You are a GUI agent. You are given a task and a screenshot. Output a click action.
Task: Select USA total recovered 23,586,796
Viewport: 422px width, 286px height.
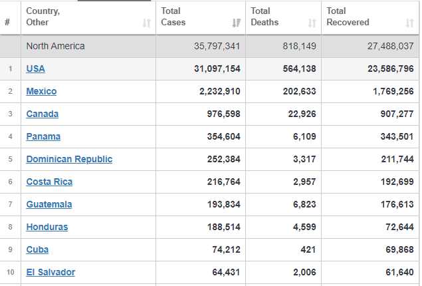(391, 69)
